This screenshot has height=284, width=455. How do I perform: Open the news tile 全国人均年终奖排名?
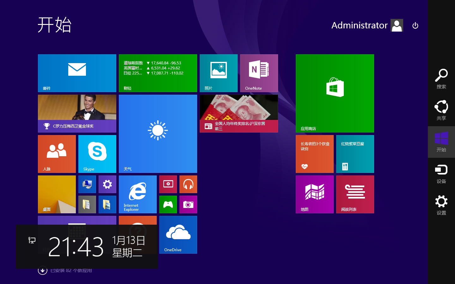239,114
